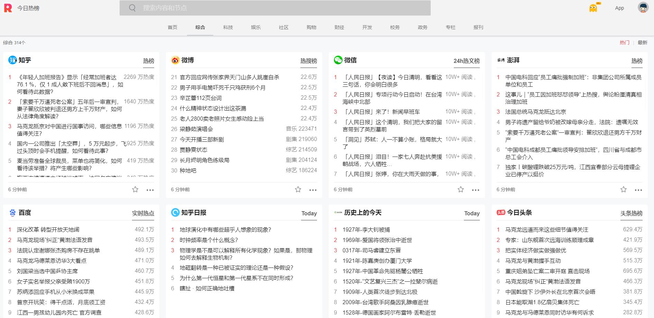
Task: Open 知乎 热榜 list label
Action: [149, 61]
